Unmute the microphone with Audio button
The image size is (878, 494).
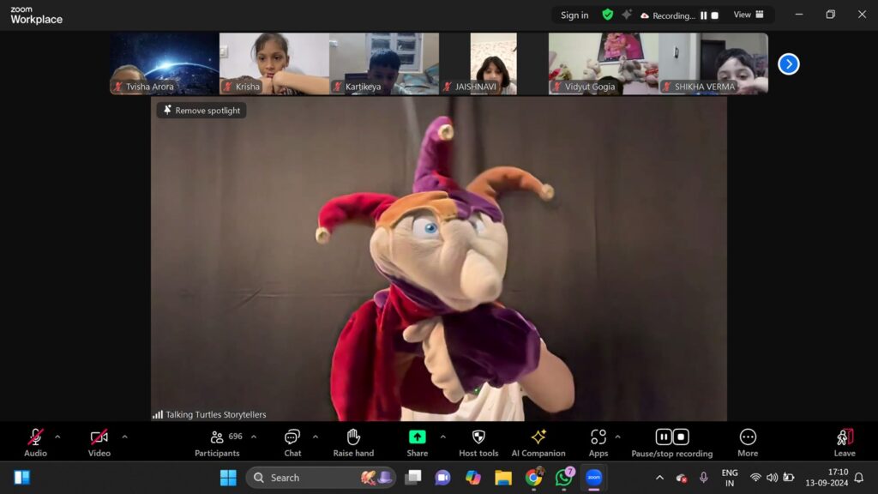[x=35, y=437]
